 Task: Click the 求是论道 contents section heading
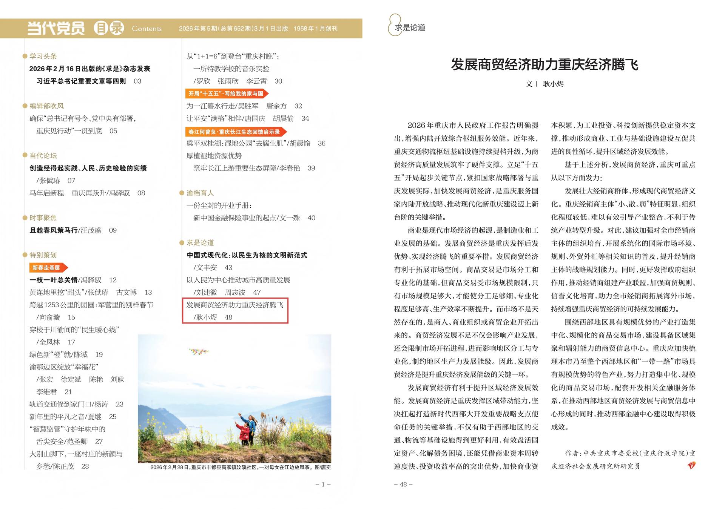pos(200,243)
